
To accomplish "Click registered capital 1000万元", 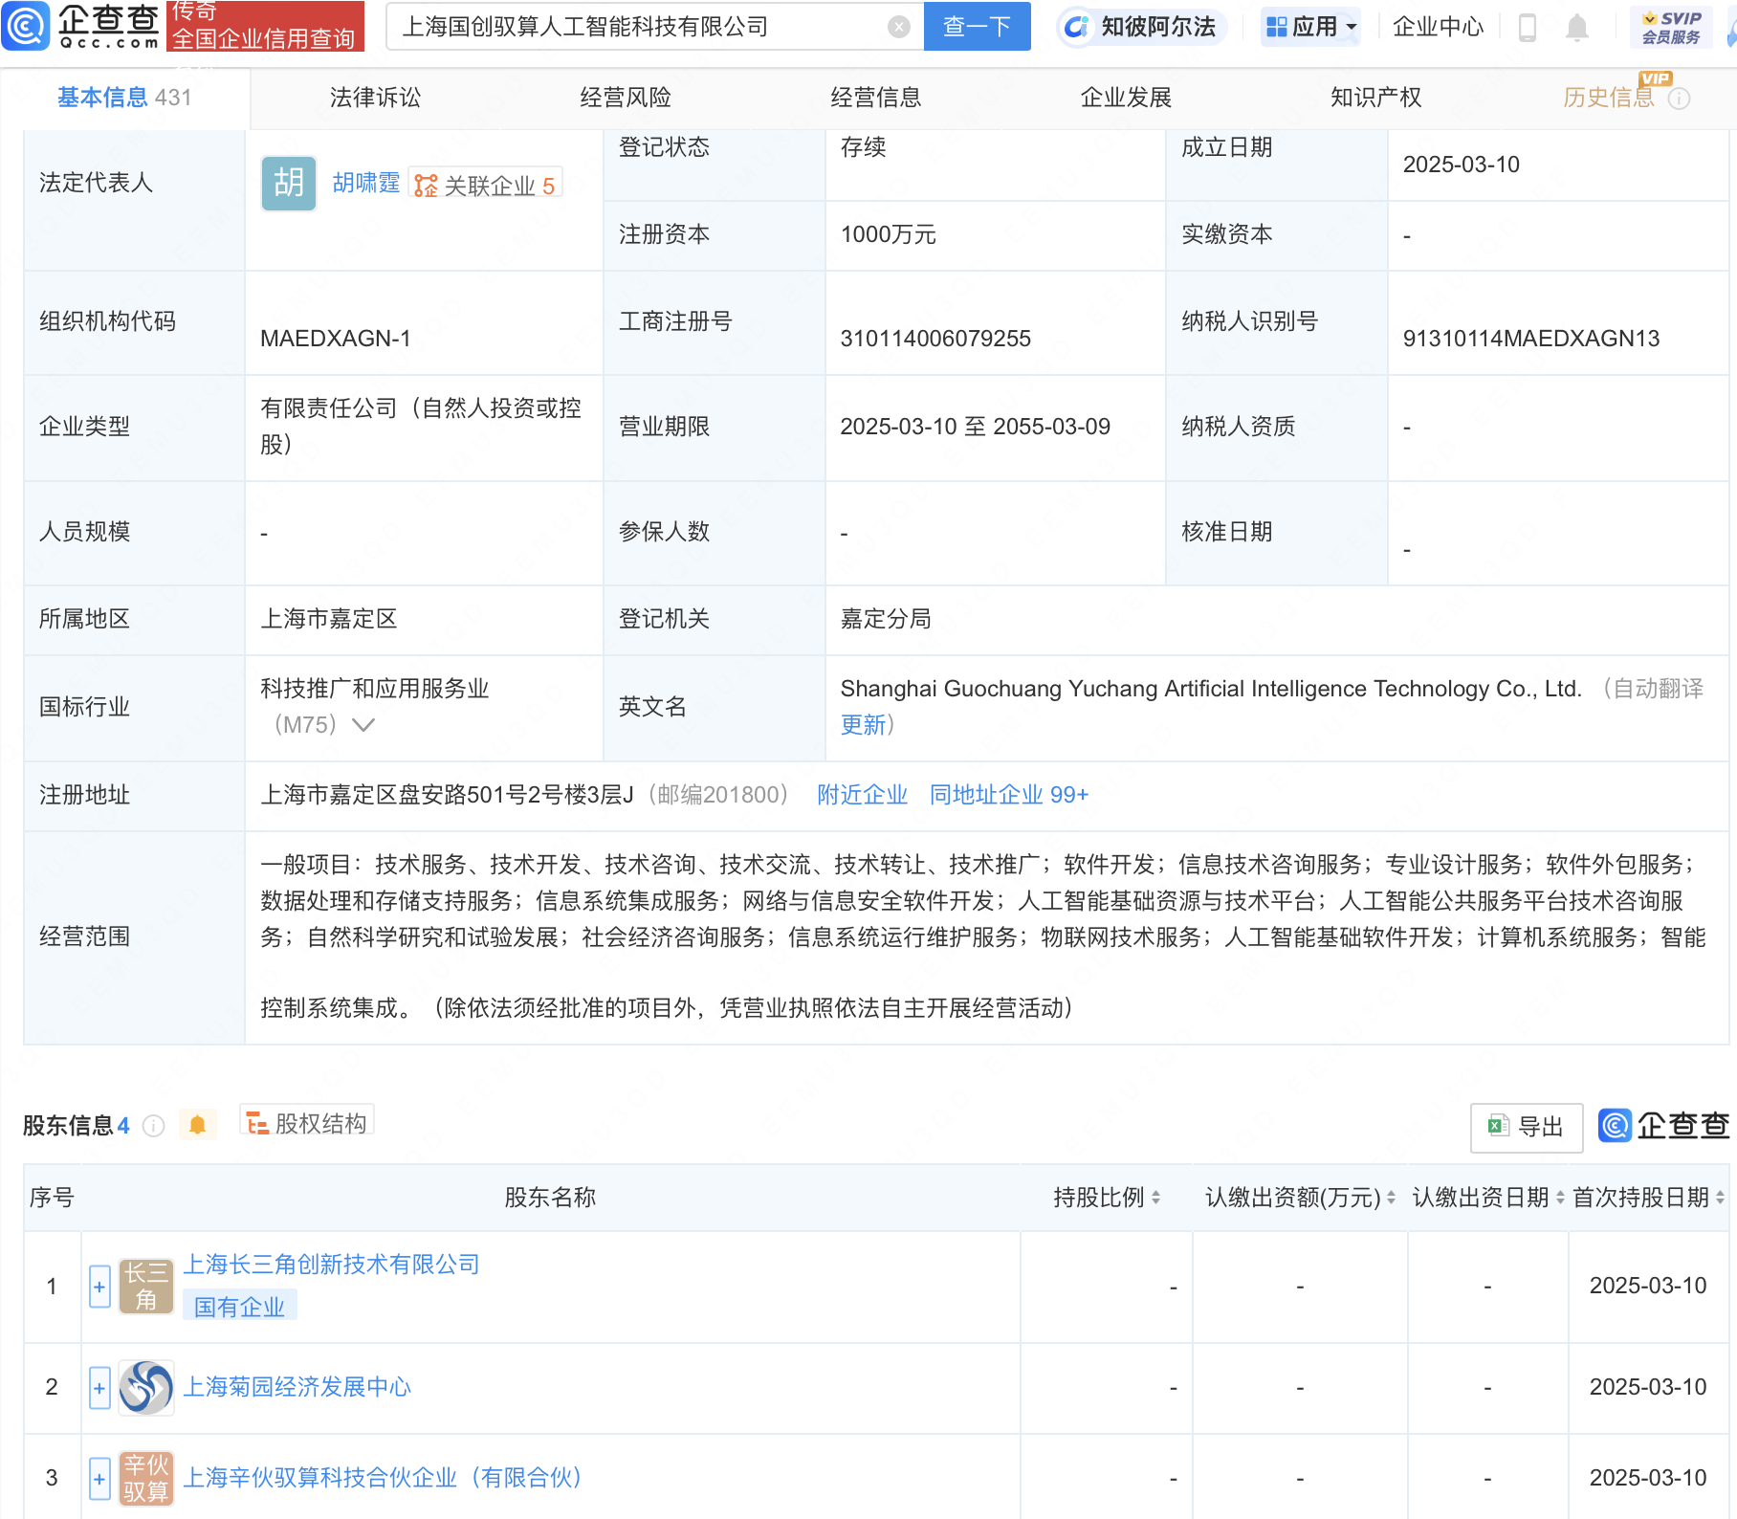I will click(889, 234).
